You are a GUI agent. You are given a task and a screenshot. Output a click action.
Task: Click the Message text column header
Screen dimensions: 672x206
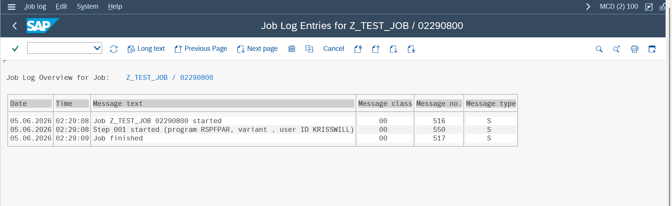coord(223,104)
